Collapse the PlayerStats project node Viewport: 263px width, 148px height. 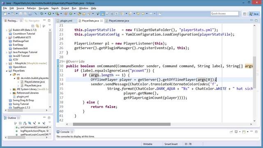[7, 71]
